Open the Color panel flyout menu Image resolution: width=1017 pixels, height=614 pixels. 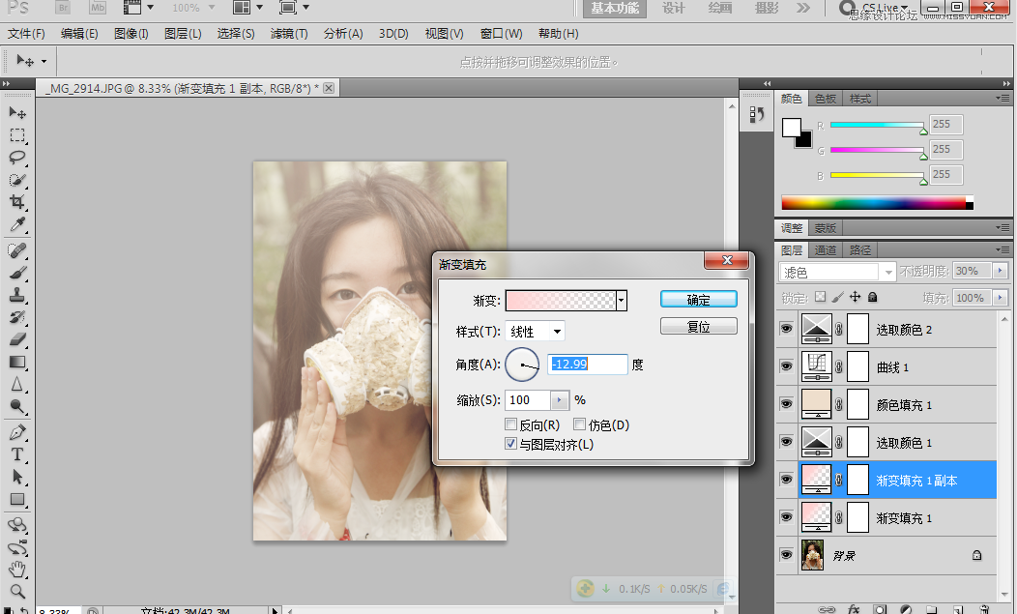(x=1002, y=99)
